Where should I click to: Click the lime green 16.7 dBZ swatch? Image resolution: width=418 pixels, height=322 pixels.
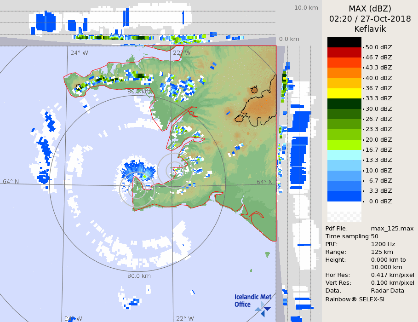pos(344,144)
